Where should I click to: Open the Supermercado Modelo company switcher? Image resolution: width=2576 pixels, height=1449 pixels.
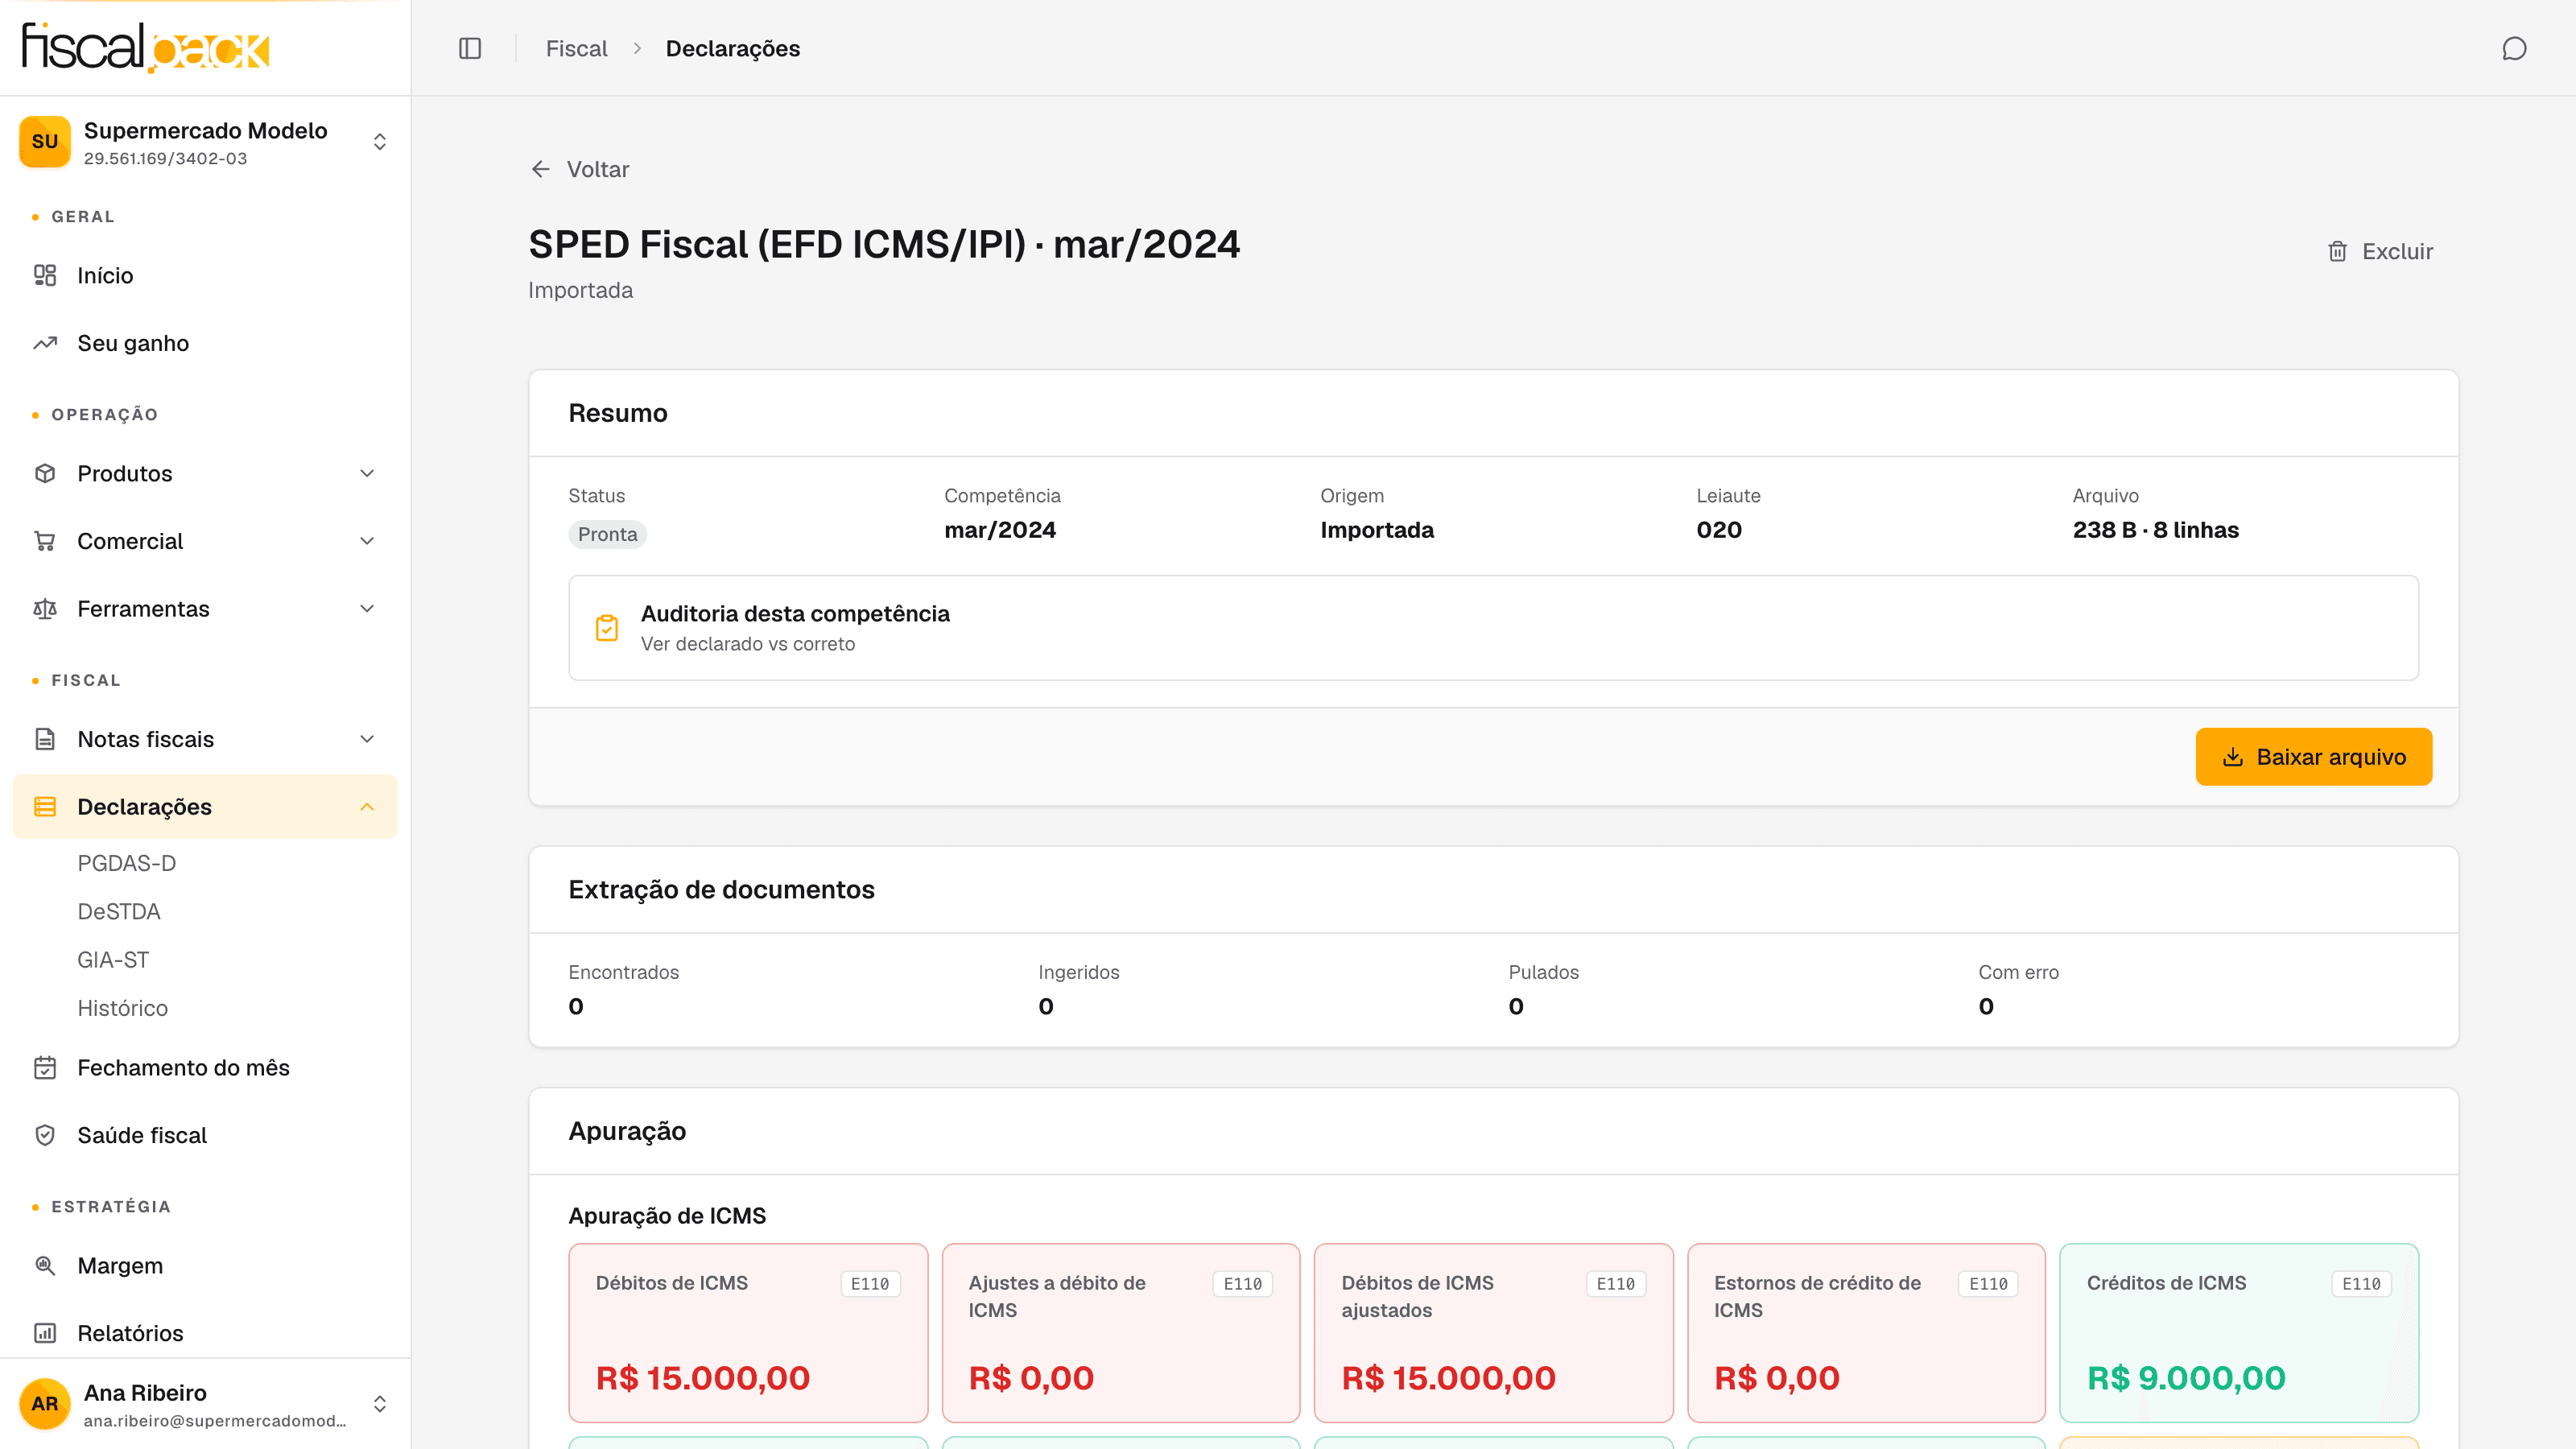[x=205, y=141]
